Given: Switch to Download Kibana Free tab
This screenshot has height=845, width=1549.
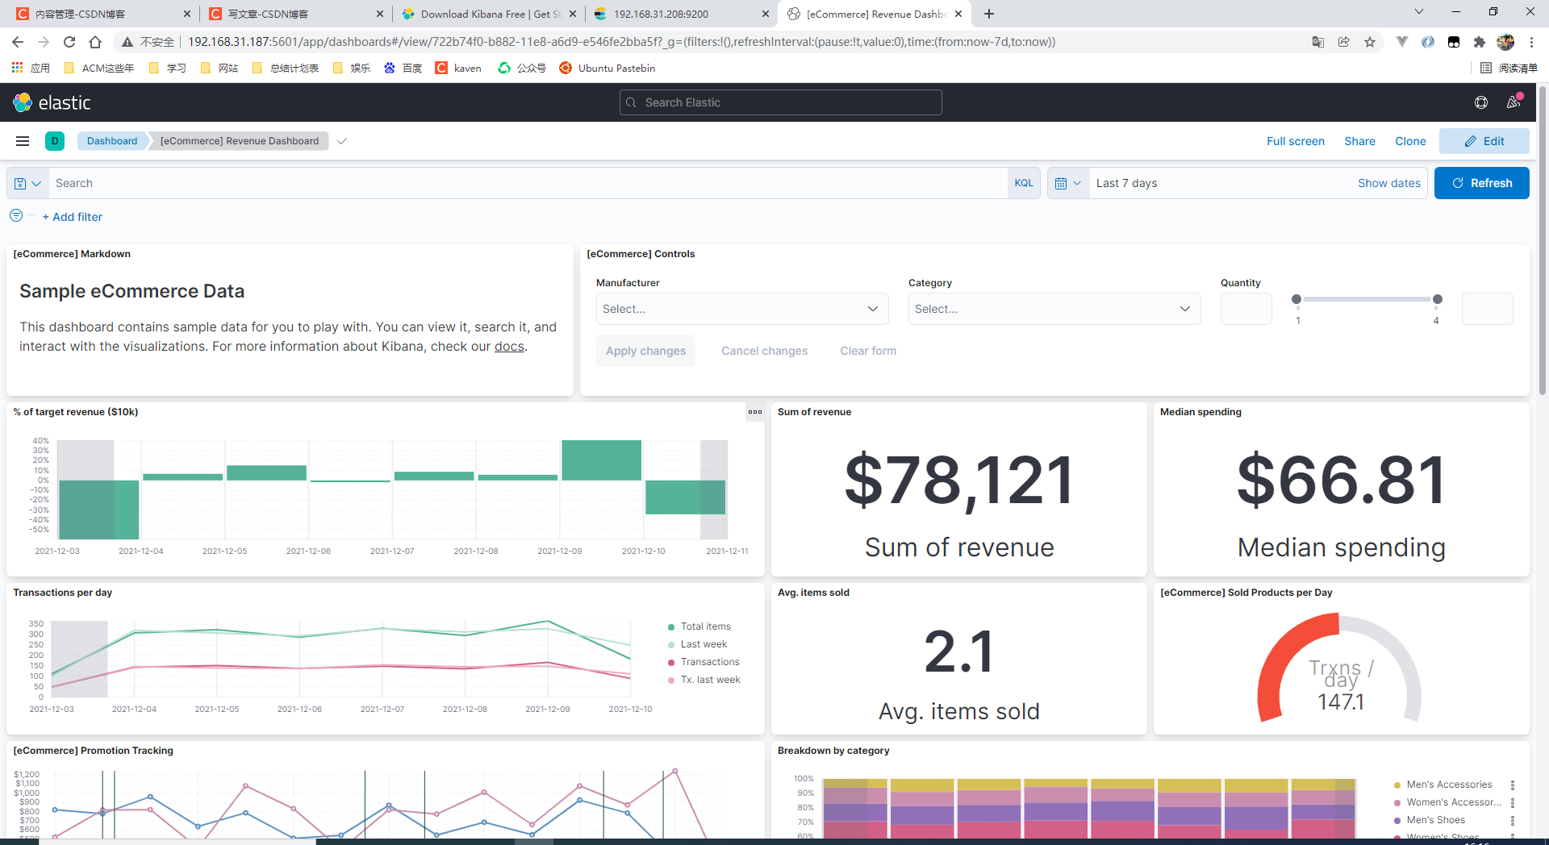Looking at the screenshot, I should (489, 14).
